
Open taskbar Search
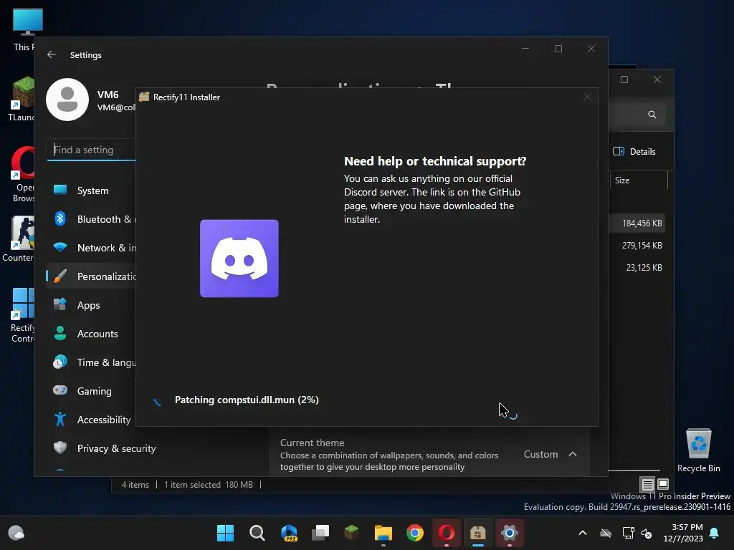(x=257, y=533)
